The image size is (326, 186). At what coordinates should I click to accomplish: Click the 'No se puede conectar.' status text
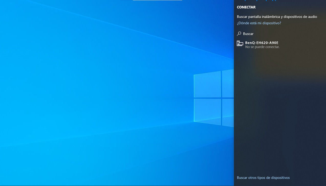pos(262,47)
